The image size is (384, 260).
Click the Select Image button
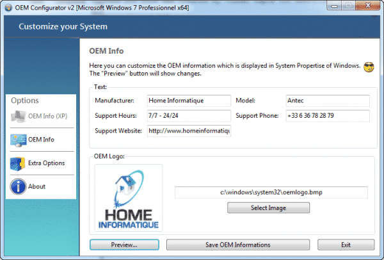tap(268, 207)
